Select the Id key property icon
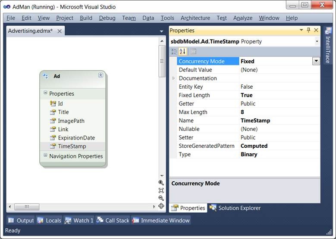Screen dimensions: 336x239 (53, 103)
